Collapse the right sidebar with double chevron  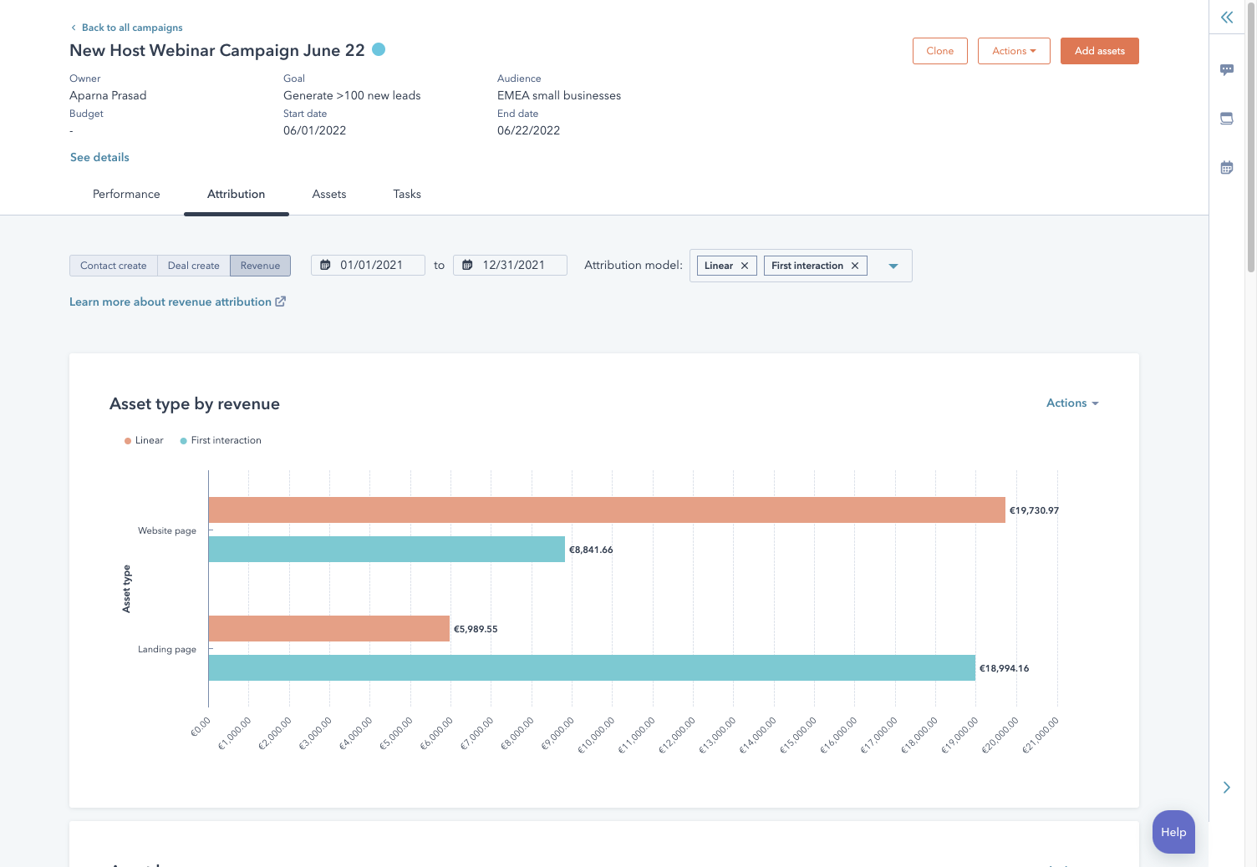pyautogui.click(x=1226, y=18)
